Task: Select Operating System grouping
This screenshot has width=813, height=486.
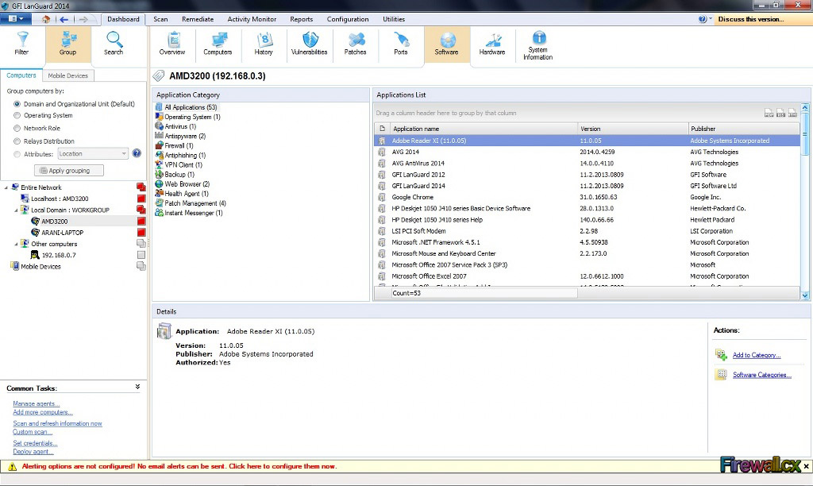Action: [17, 115]
